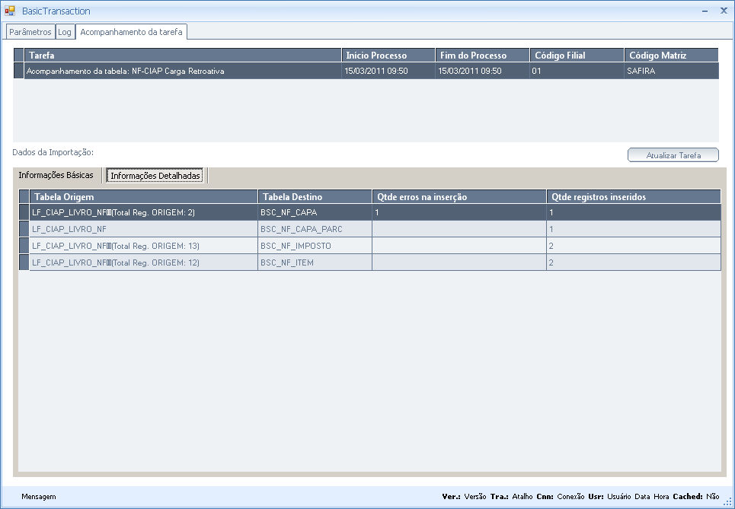Switch to the Log tab
The height and width of the screenshot is (509, 735).
(x=65, y=32)
